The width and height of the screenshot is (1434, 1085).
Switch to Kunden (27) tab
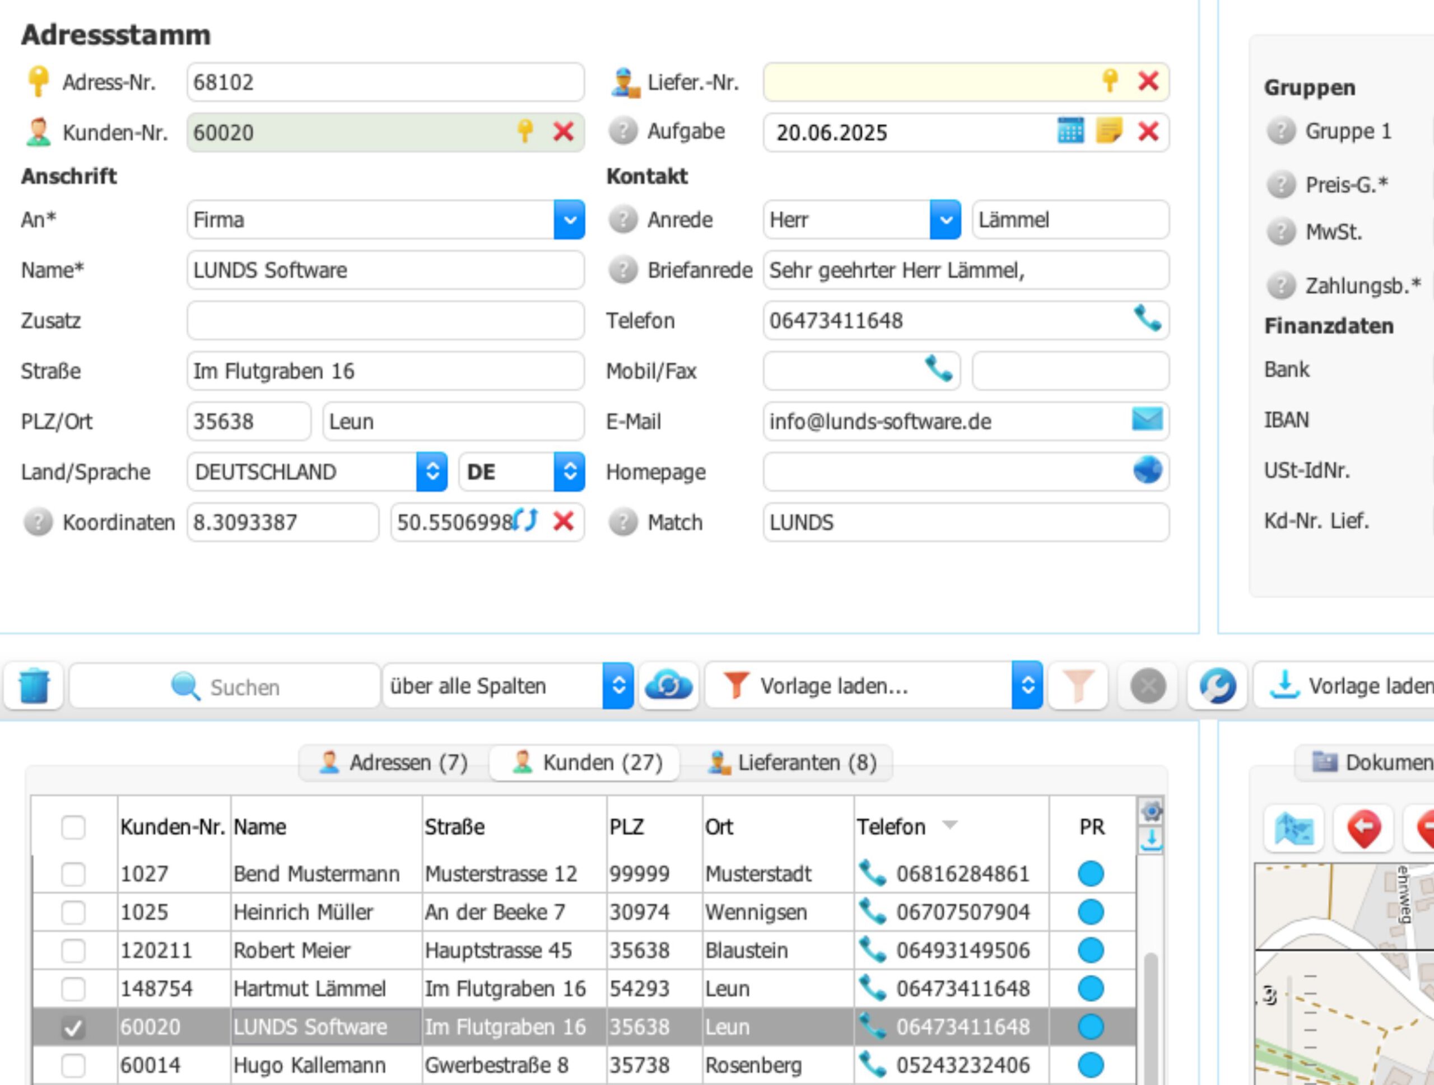585,763
